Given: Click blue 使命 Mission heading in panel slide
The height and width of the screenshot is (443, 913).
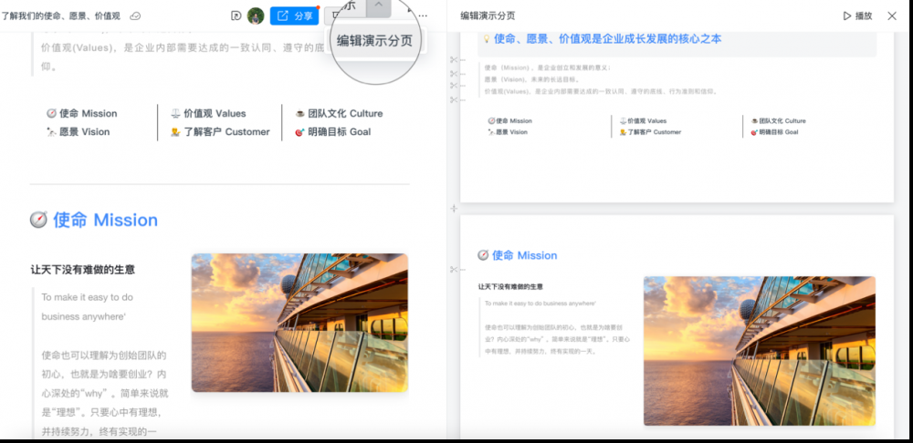Looking at the screenshot, I should coord(525,255).
